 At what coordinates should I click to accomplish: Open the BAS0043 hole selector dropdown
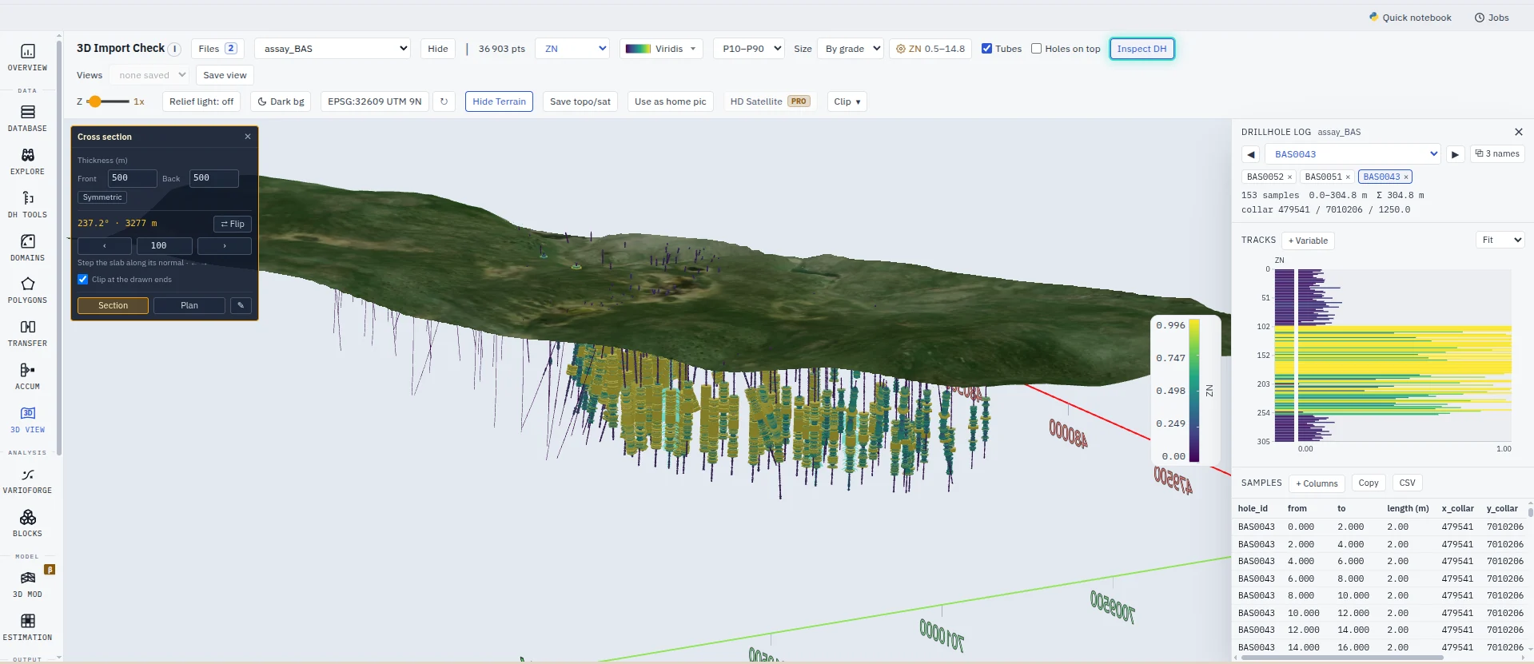[1353, 154]
